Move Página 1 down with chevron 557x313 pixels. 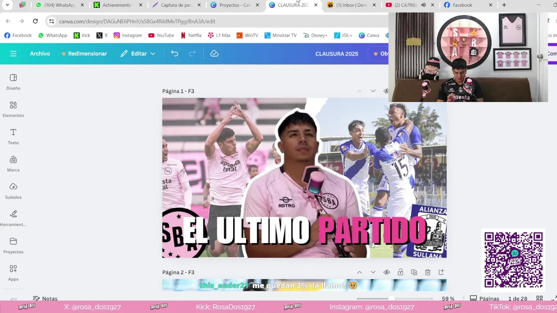373,91
